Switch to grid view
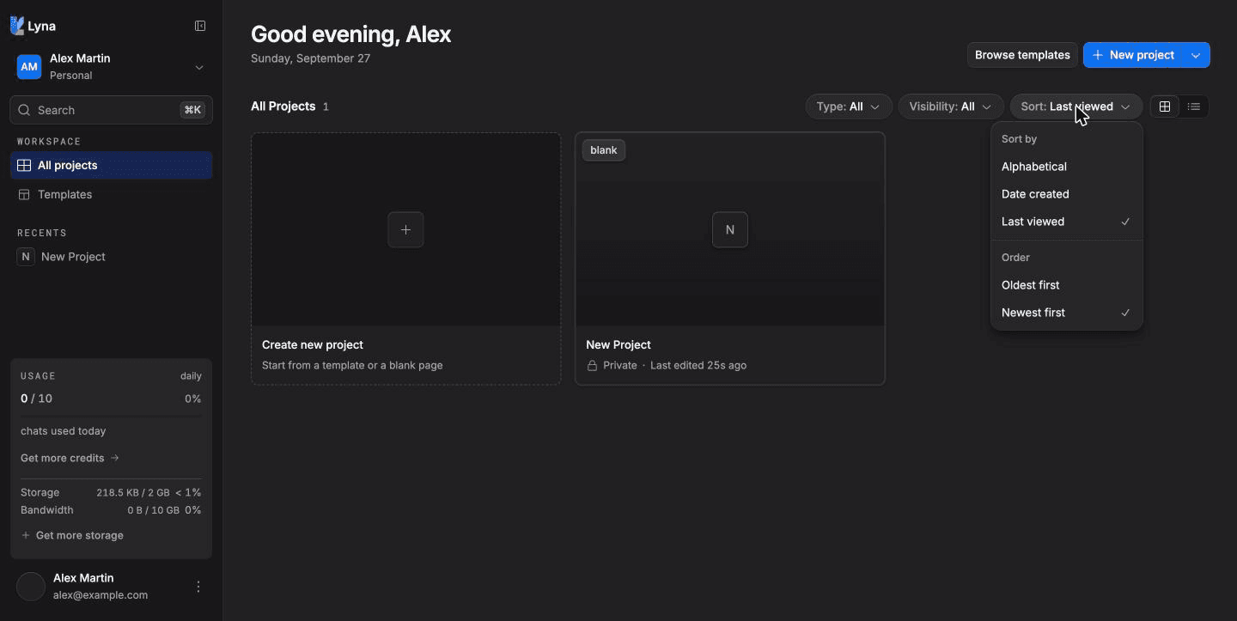This screenshot has height=621, width=1237. point(1165,107)
